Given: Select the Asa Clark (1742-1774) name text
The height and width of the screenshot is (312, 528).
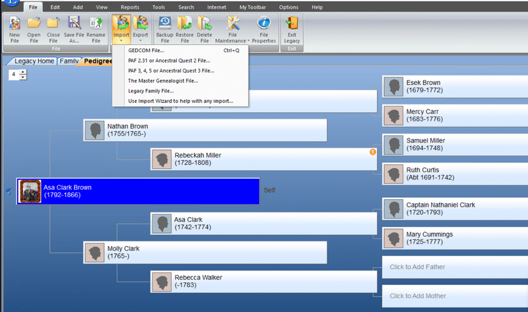Looking at the screenshot, I should [188, 220].
